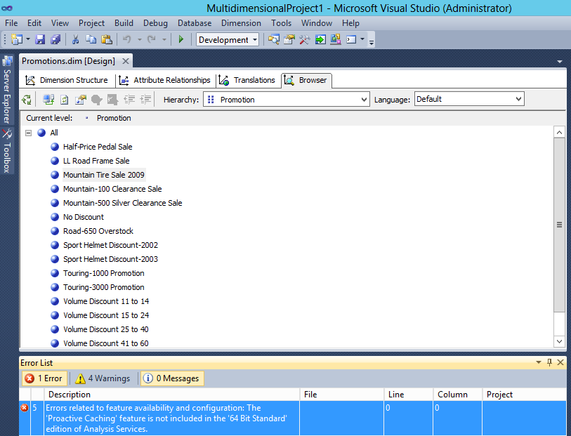Click the tree view scroll down arrow
Image resolution: width=571 pixels, height=436 pixels.
[559, 341]
